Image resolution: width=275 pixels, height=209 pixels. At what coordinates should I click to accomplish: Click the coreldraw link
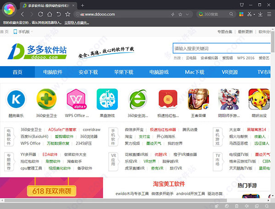92,130
